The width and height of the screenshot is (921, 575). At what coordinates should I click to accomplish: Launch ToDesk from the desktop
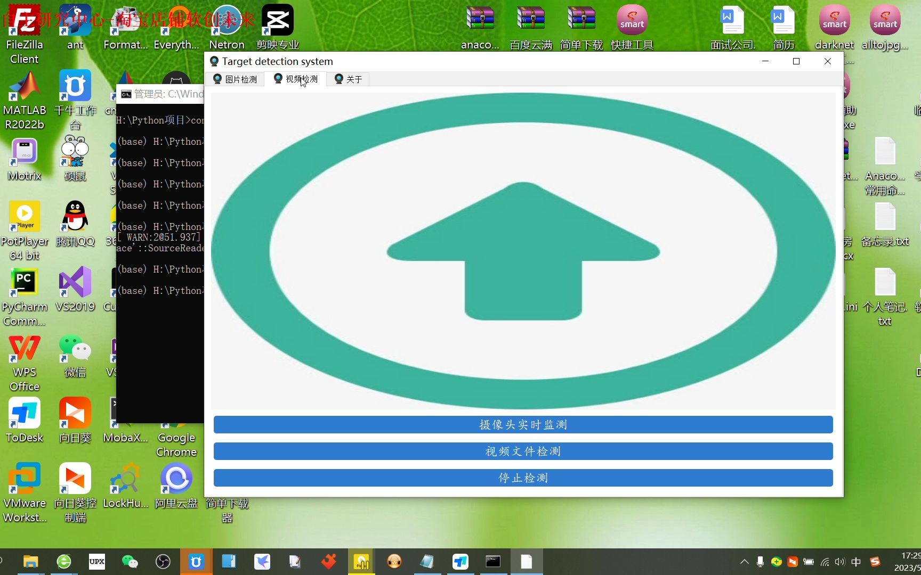[25, 421]
